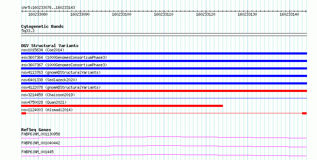Click the red bar under nsv4122078

164,91
